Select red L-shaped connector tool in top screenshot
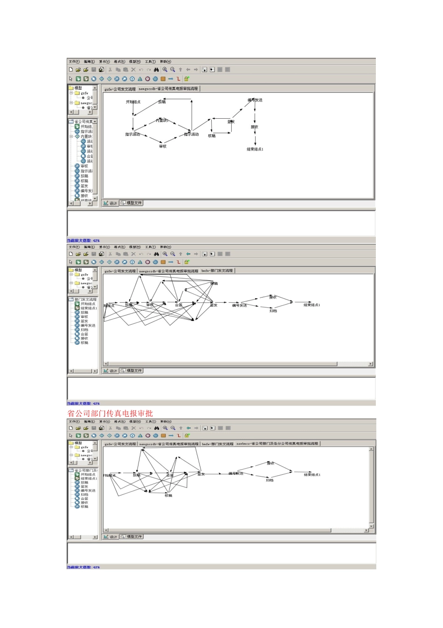 click(178, 79)
